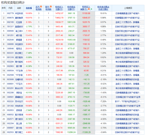Click the help icon beside 机构买入净额(万)
The width and height of the screenshot is (146, 137).
[x=89, y=9]
